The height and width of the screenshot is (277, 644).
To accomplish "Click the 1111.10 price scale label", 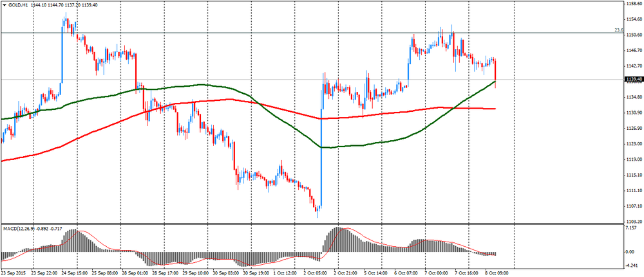I will pos(633,190).
